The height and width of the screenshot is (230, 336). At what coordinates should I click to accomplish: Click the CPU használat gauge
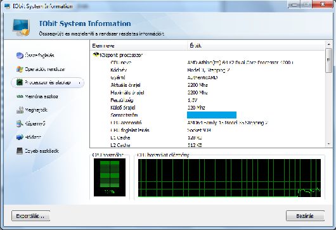[x=110, y=178]
